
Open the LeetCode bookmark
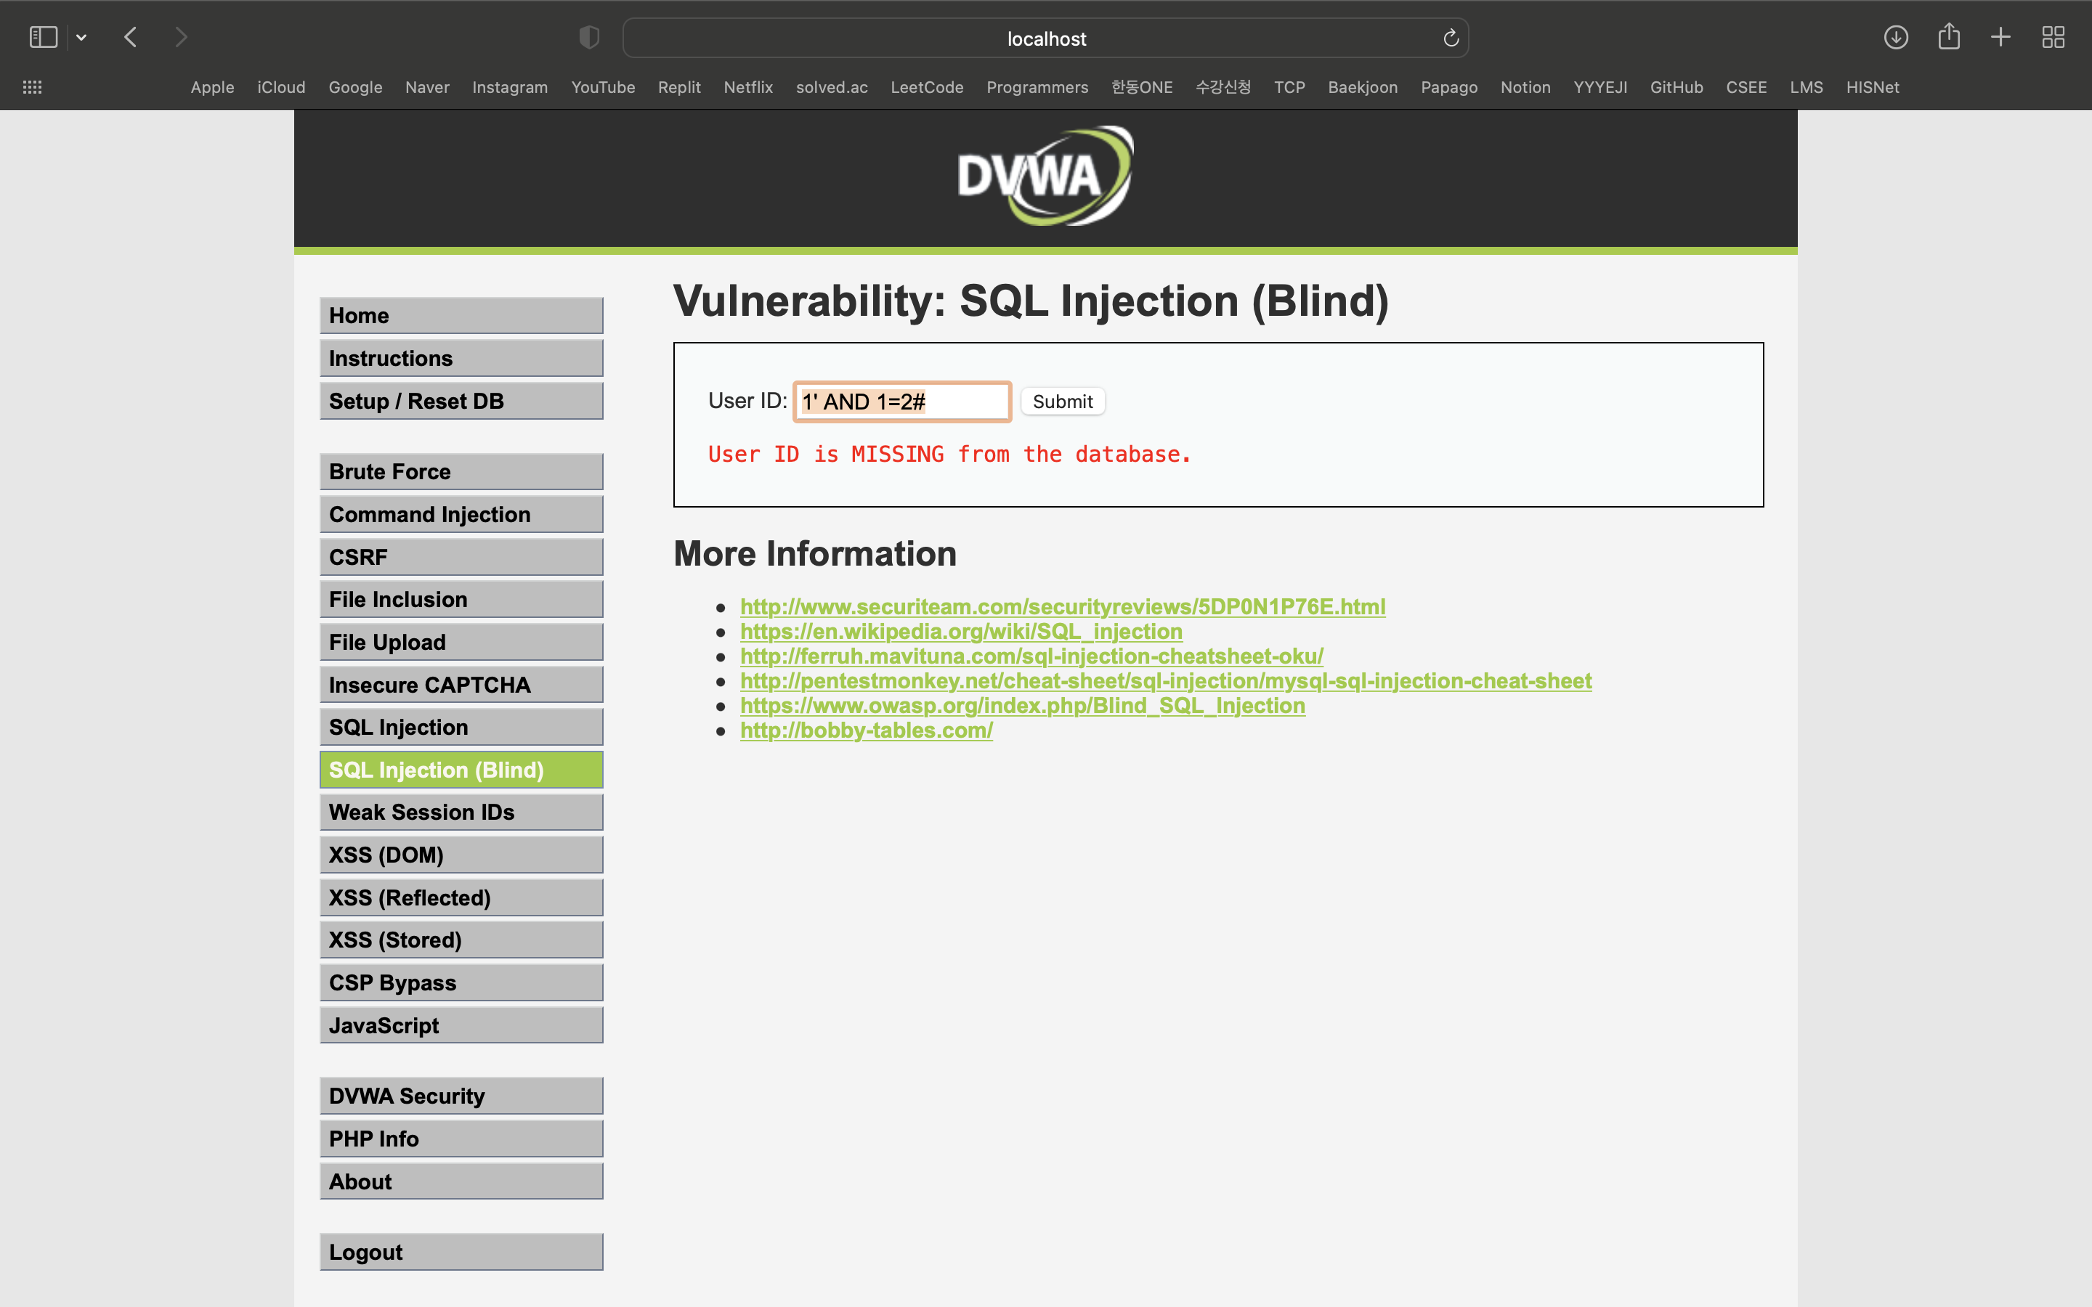coord(927,87)
